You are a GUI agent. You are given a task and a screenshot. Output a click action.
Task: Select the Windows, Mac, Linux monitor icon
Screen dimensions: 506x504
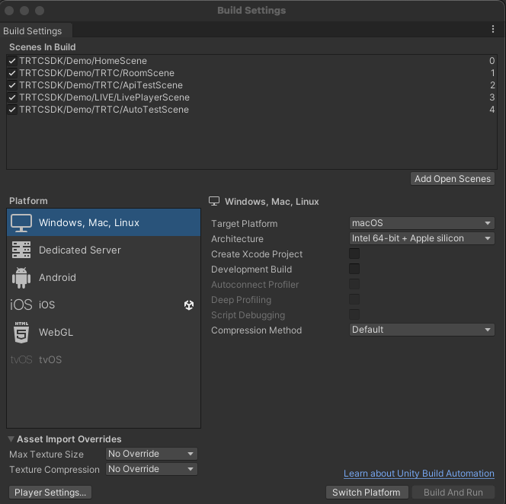coord(21,222)
